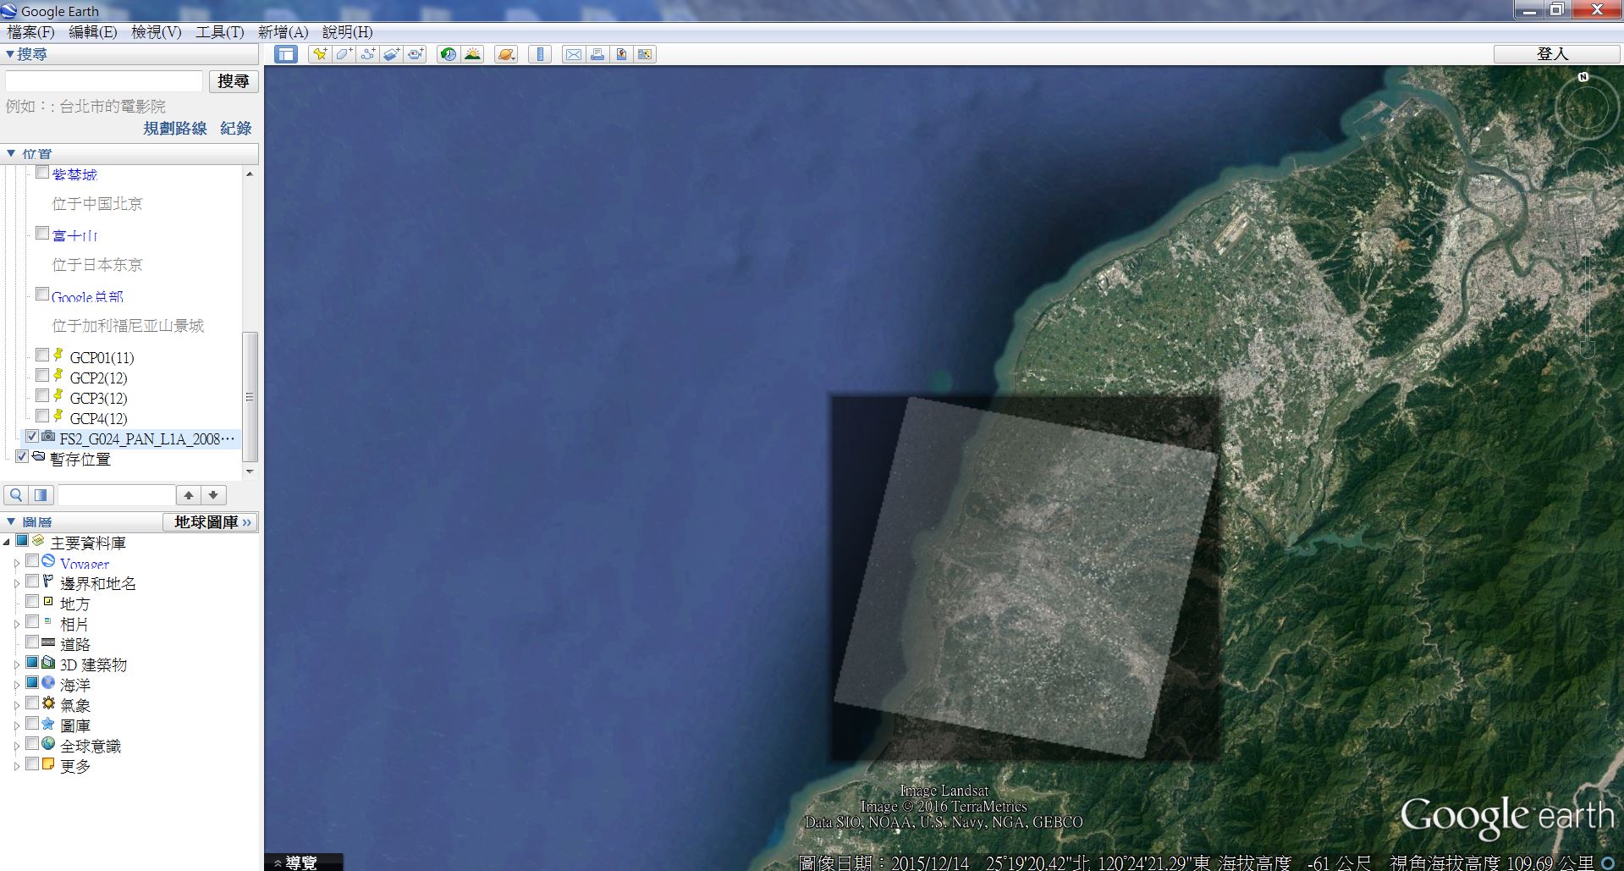This screenshot has width=1624, height=871.
Task: Click the FS2_G024_PAN_L1A overlay camera icon
Action: point(48,437)
